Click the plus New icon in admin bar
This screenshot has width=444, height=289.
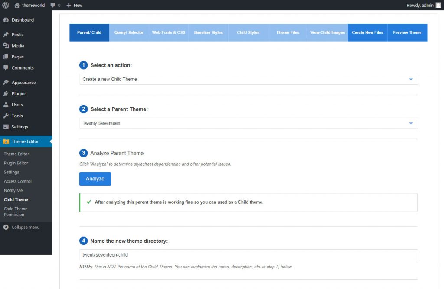click(69, 5)
